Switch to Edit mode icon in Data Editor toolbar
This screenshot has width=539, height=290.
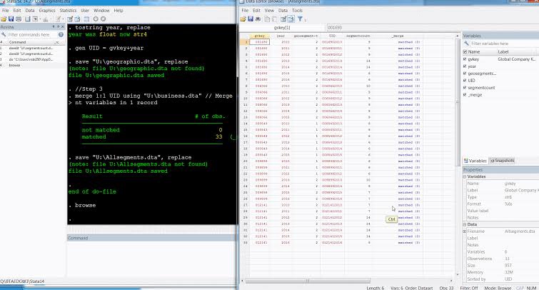tap(283, 19)
